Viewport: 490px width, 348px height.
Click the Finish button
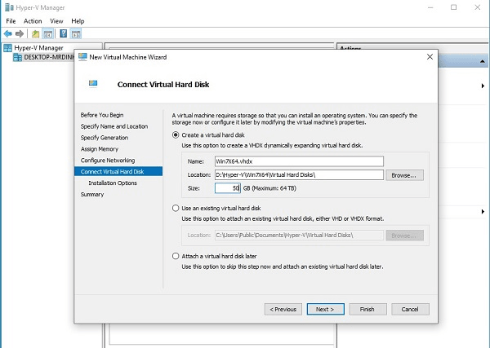(367, 309)
